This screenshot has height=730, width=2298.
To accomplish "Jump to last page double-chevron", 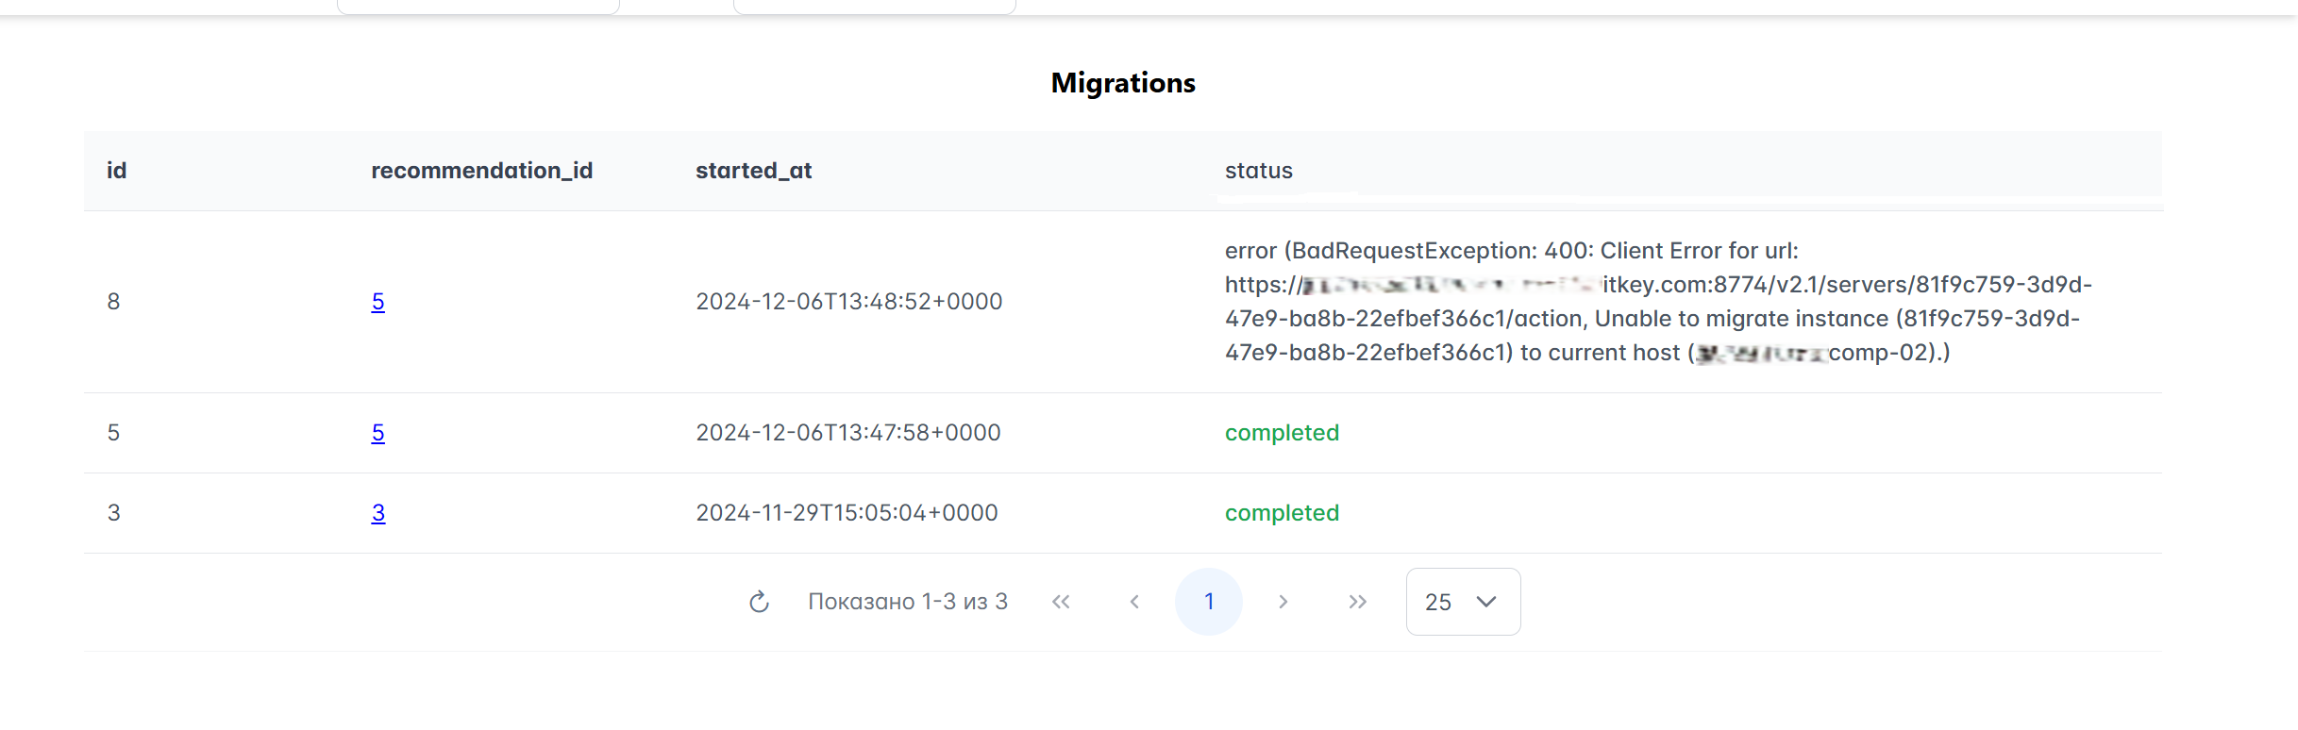I will 1357,602.
